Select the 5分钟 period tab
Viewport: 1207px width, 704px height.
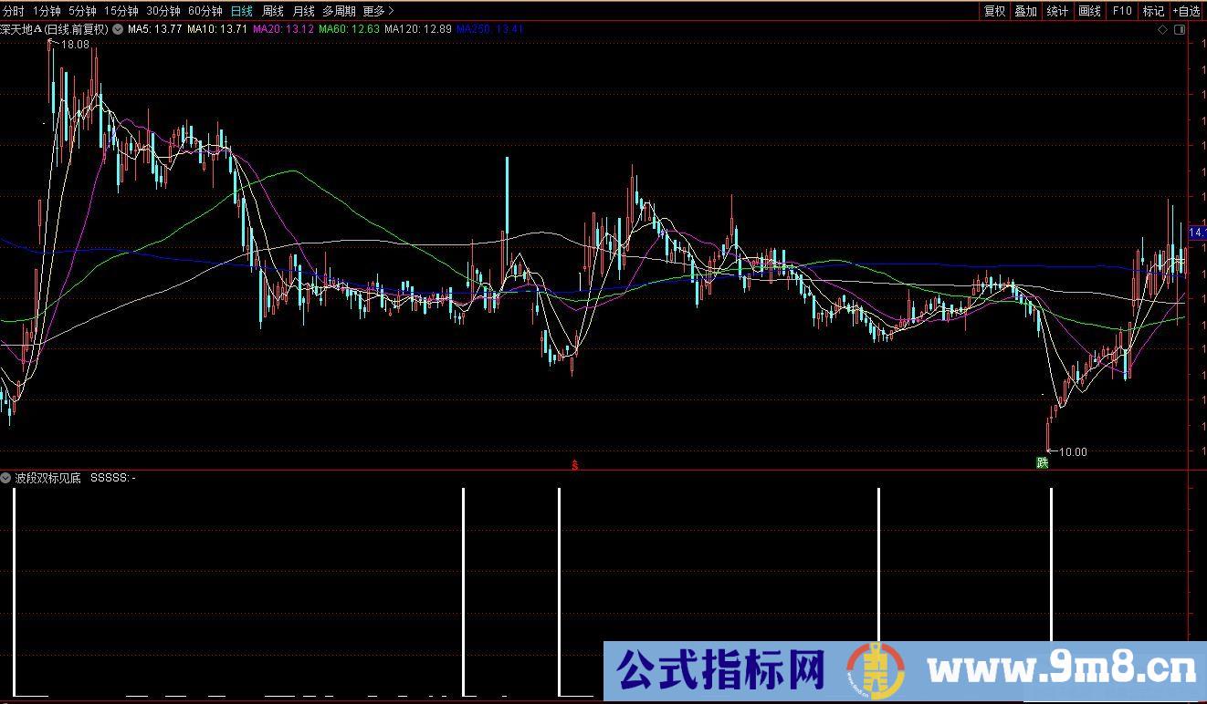click(x=82, y=11)
